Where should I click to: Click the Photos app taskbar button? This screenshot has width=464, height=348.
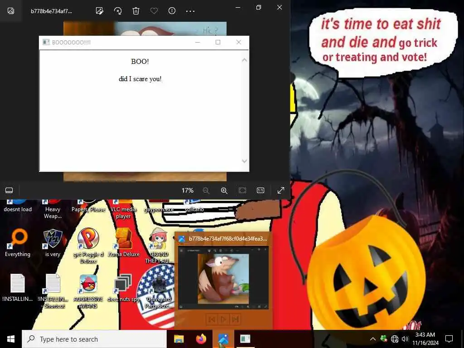click(x=223, y=339)
